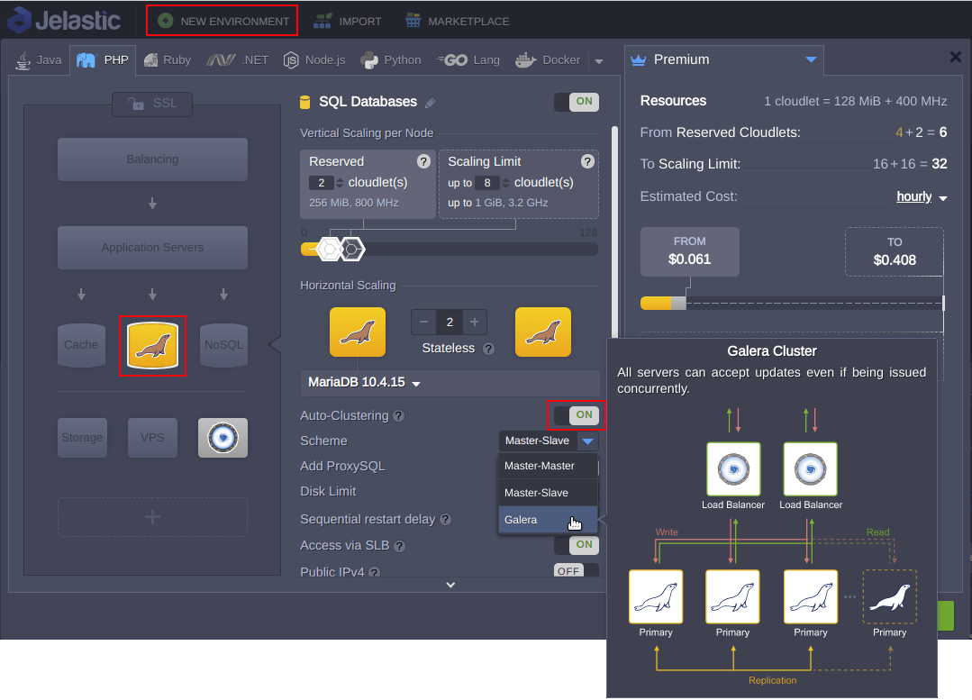Click the FROM $0.061 cost box
Image resolution: width=972 pixels, height=700 pixels.
[x=689, y=251]
